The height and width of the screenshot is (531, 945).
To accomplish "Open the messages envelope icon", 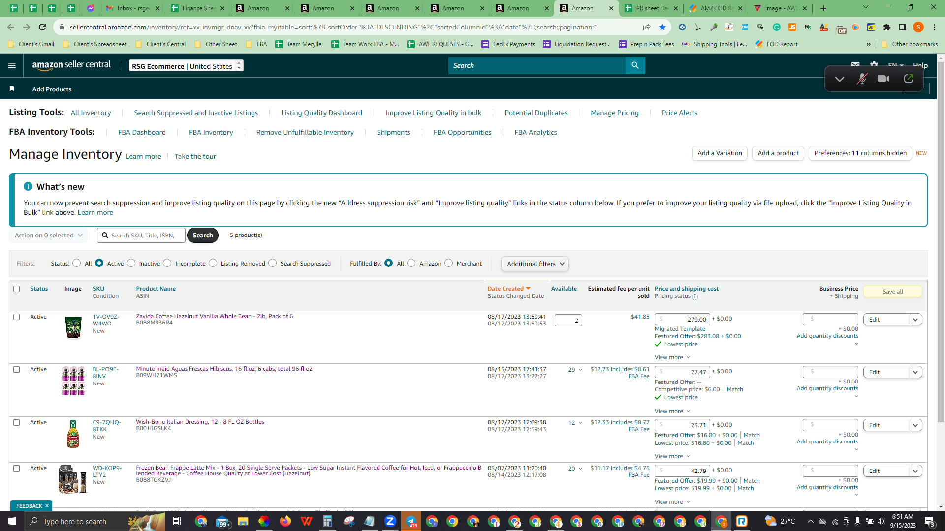I will (x=855, y=65).
